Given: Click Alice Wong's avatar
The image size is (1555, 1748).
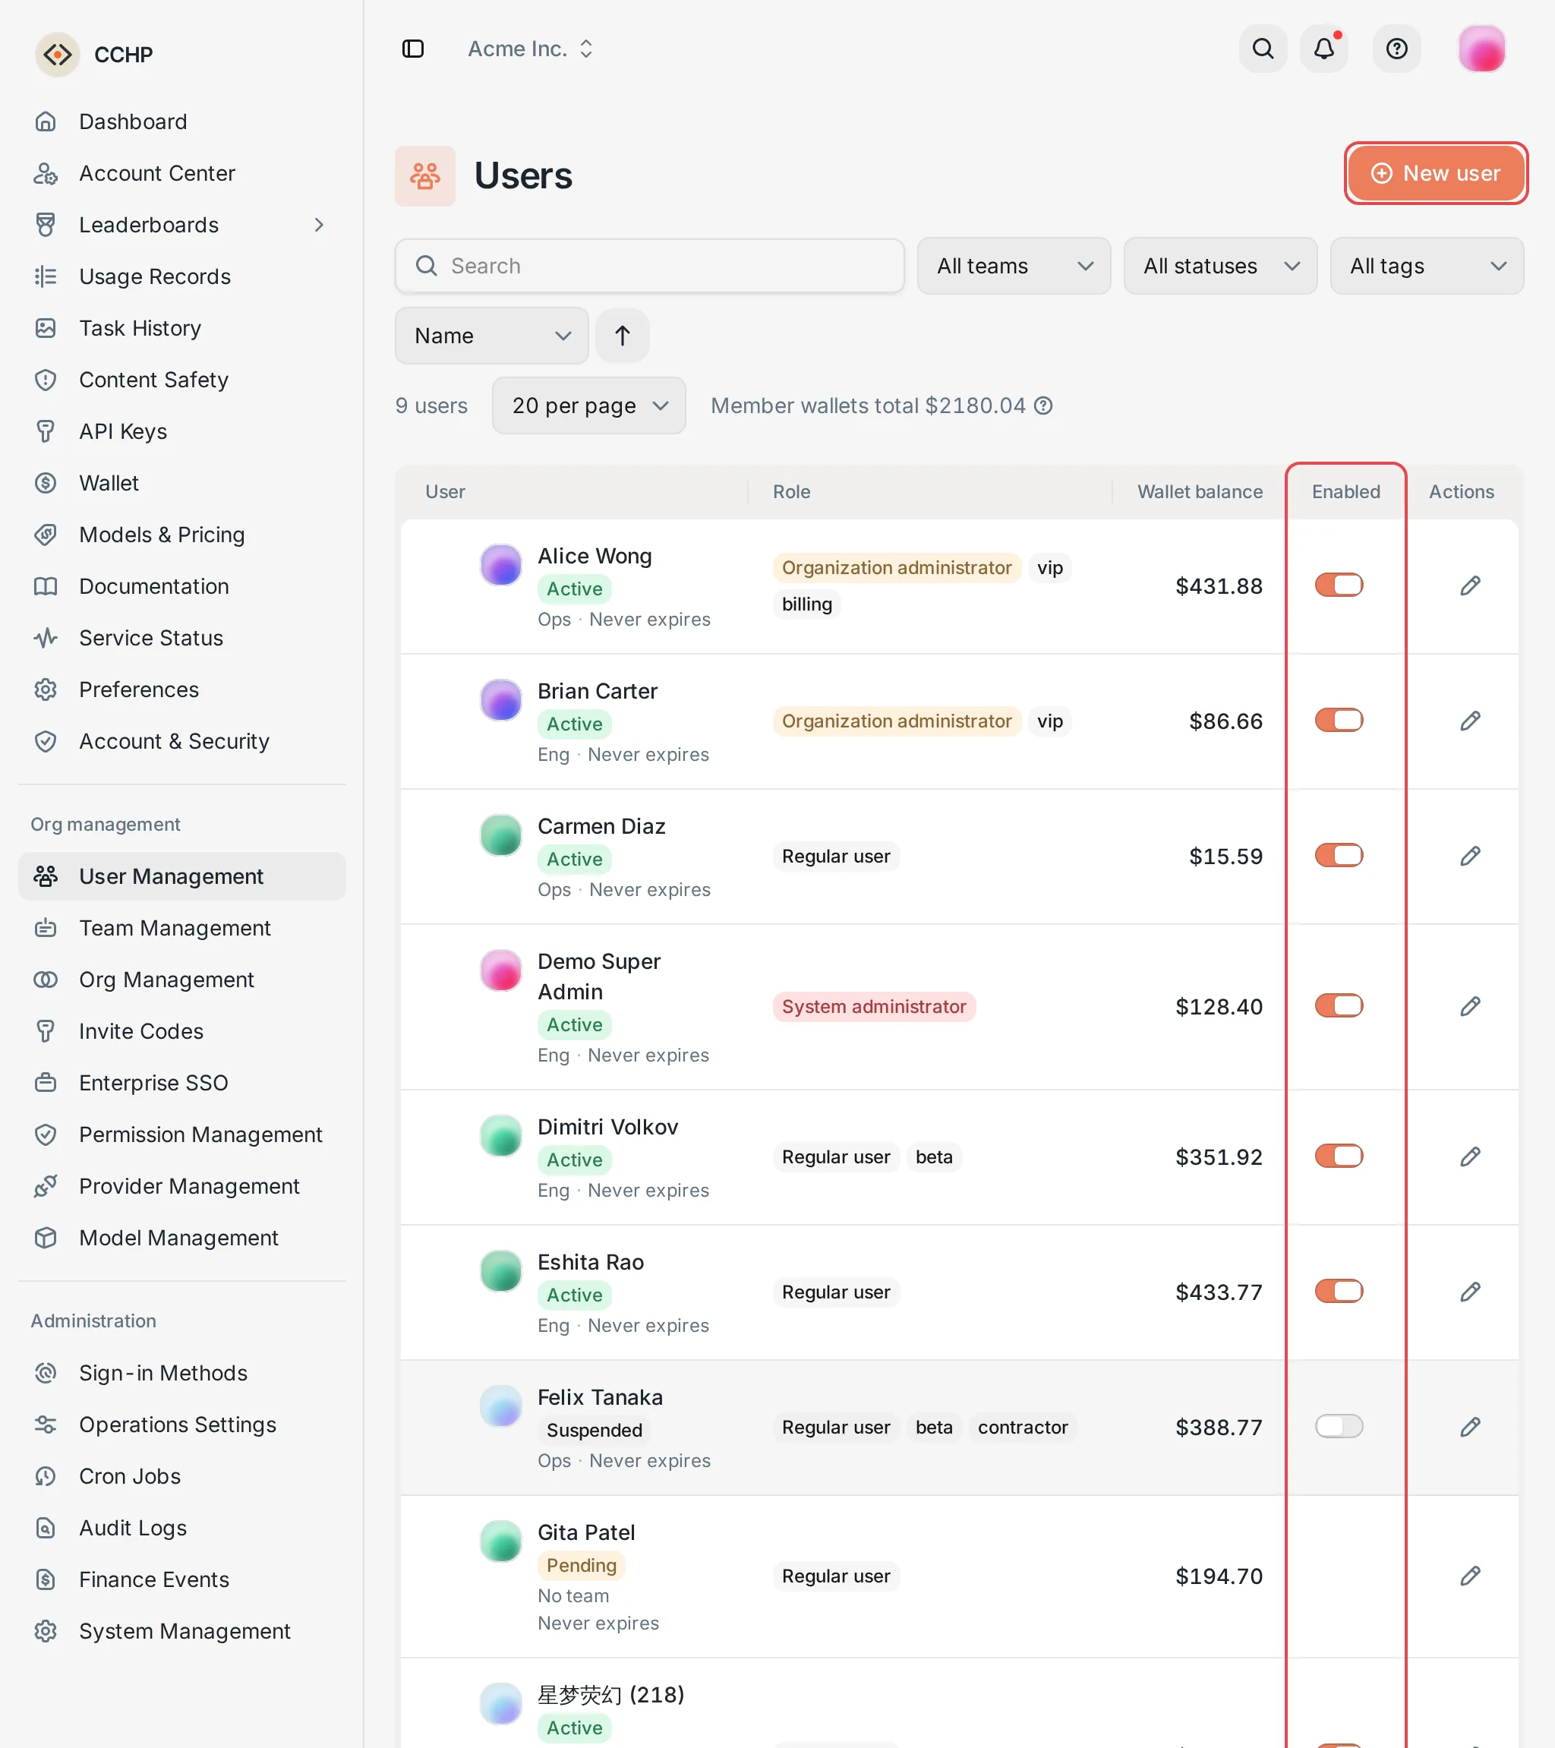Looking at the screenshot, I should (501, 564).
